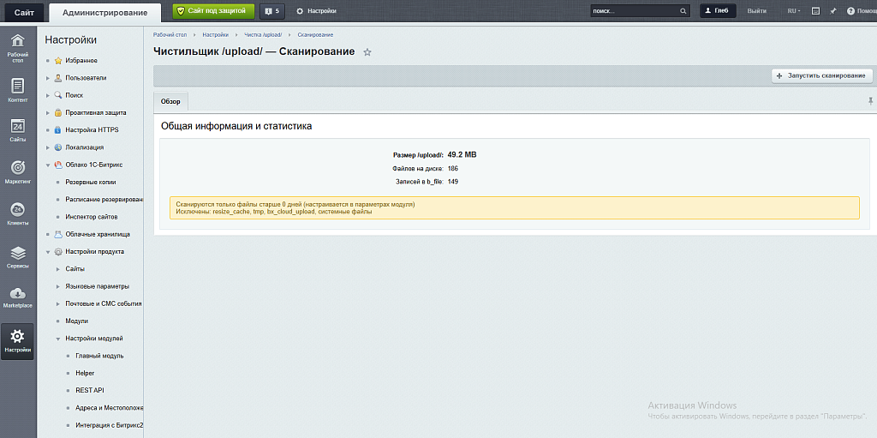Add page to favorites with star icon
877x438 pixels.
coord(367,52)
